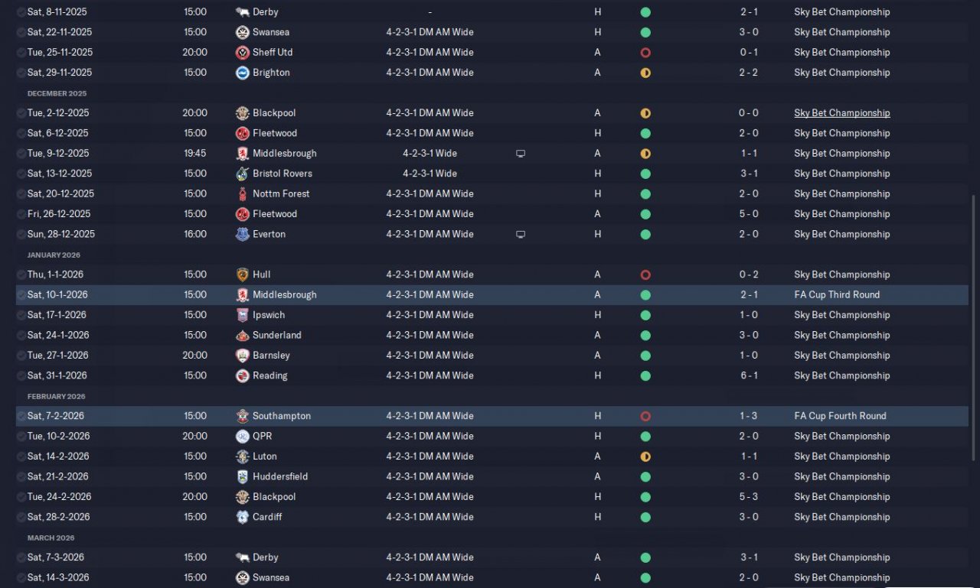Click the red loss indicator for the Hull match

click(645, 275)
